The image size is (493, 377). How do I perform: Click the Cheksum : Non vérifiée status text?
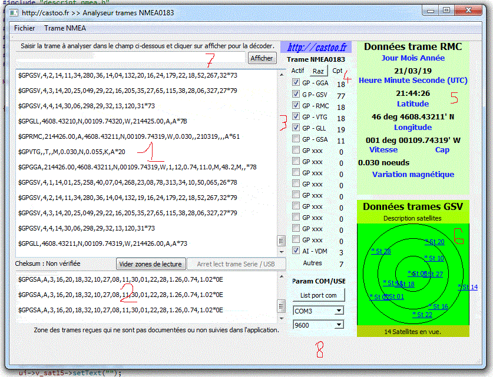[x=48, y=263]
